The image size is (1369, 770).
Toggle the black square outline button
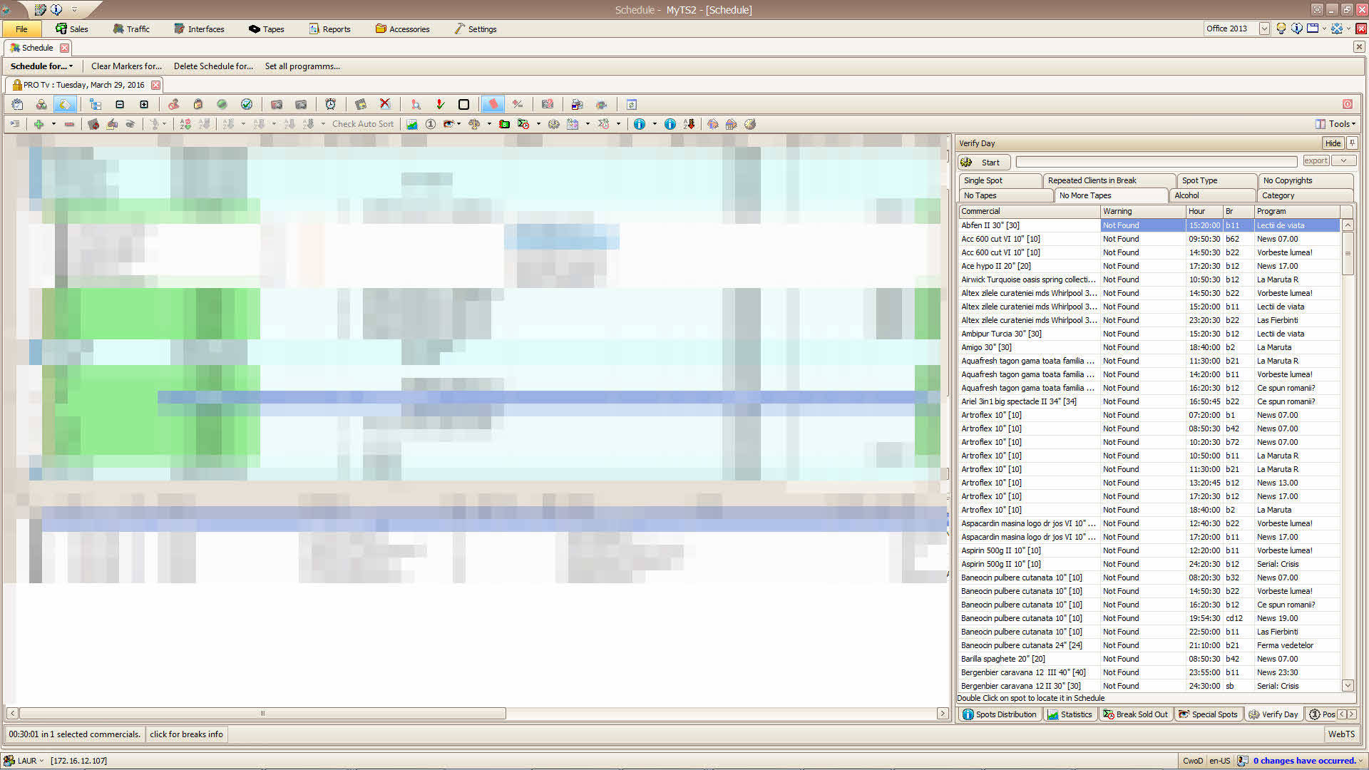463,104
